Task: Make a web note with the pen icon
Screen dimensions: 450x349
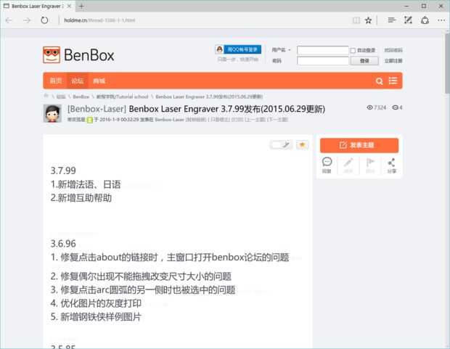Action: click(408, 20)
